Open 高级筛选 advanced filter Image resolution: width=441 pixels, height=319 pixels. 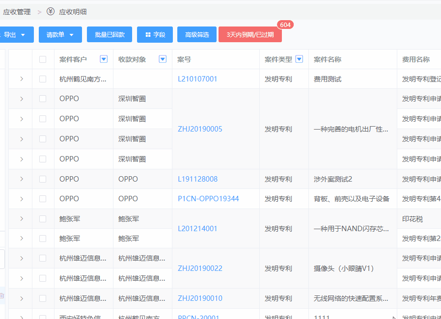197,35
